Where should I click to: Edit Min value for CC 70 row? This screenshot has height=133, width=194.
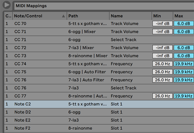pyautogui.click(x=163, y=24)
